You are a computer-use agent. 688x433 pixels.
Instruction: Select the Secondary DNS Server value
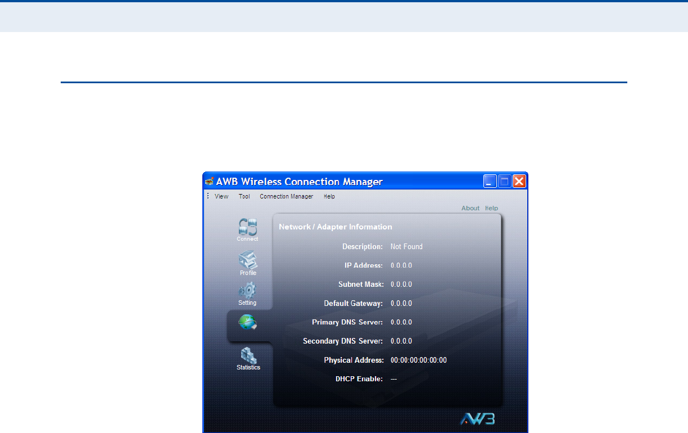tap(401, 341)
